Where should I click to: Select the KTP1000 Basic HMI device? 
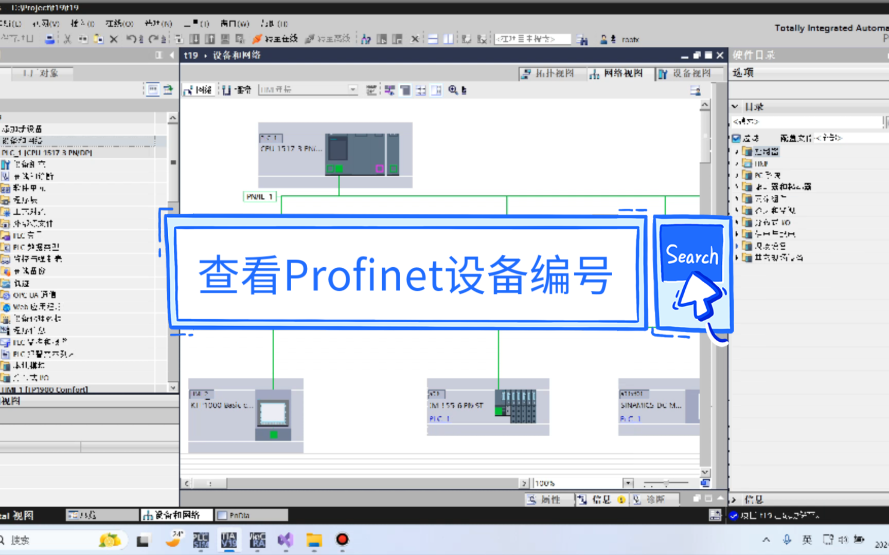point(245,415)
